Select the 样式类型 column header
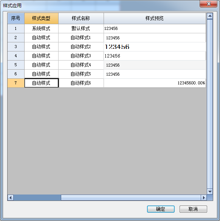Screen dimensions: 220x221 [x=41, y=18]
